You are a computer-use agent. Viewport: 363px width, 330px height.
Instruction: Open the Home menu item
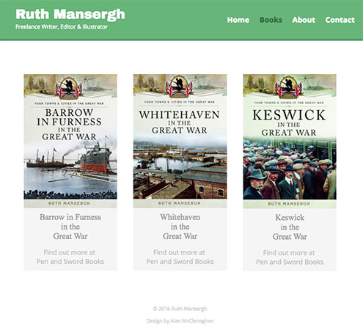[x=238, y=20]
